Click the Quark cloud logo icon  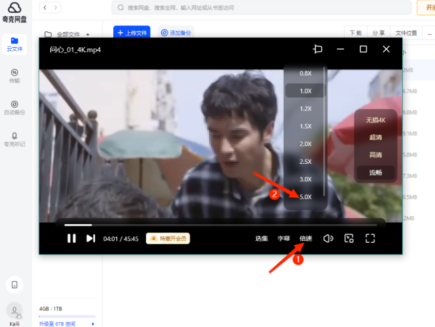(x=14, y=8)
